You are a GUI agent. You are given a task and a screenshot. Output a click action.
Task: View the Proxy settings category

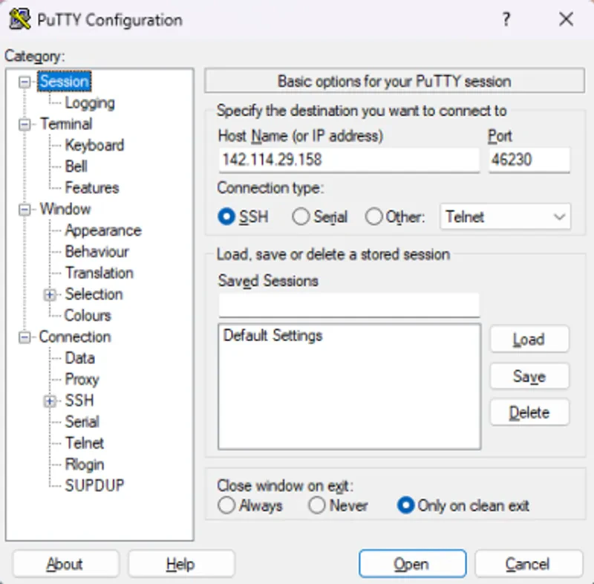[x=82, y=379]
